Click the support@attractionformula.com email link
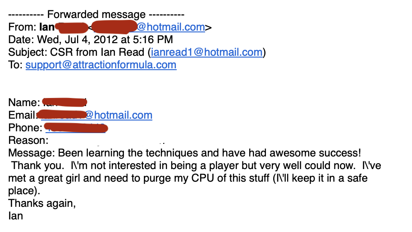412x232 pixels. 101,65
